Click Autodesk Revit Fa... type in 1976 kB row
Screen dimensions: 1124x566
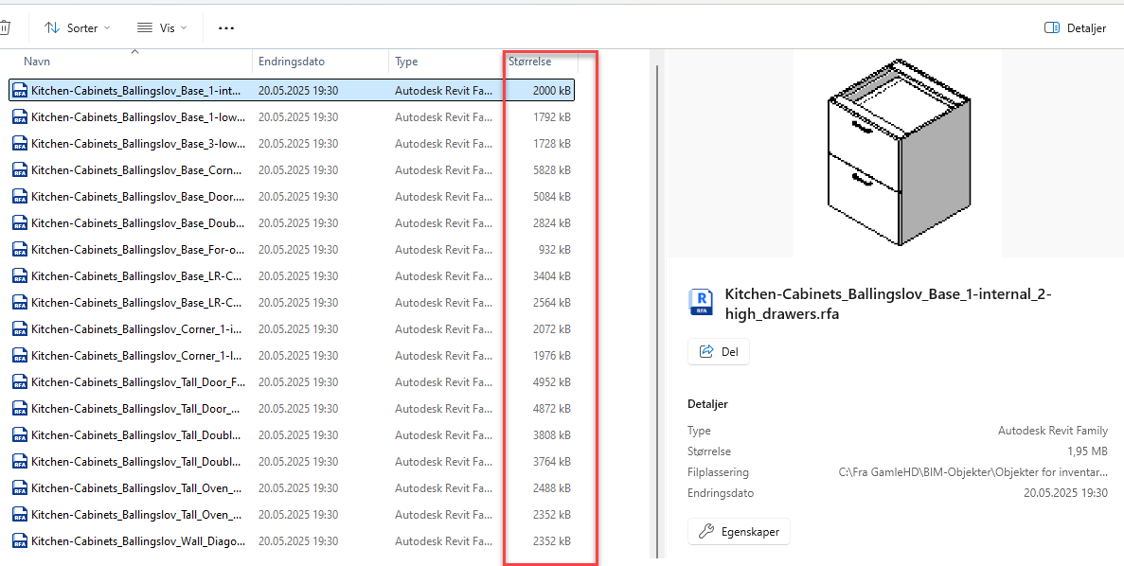[x=444, y=355]
